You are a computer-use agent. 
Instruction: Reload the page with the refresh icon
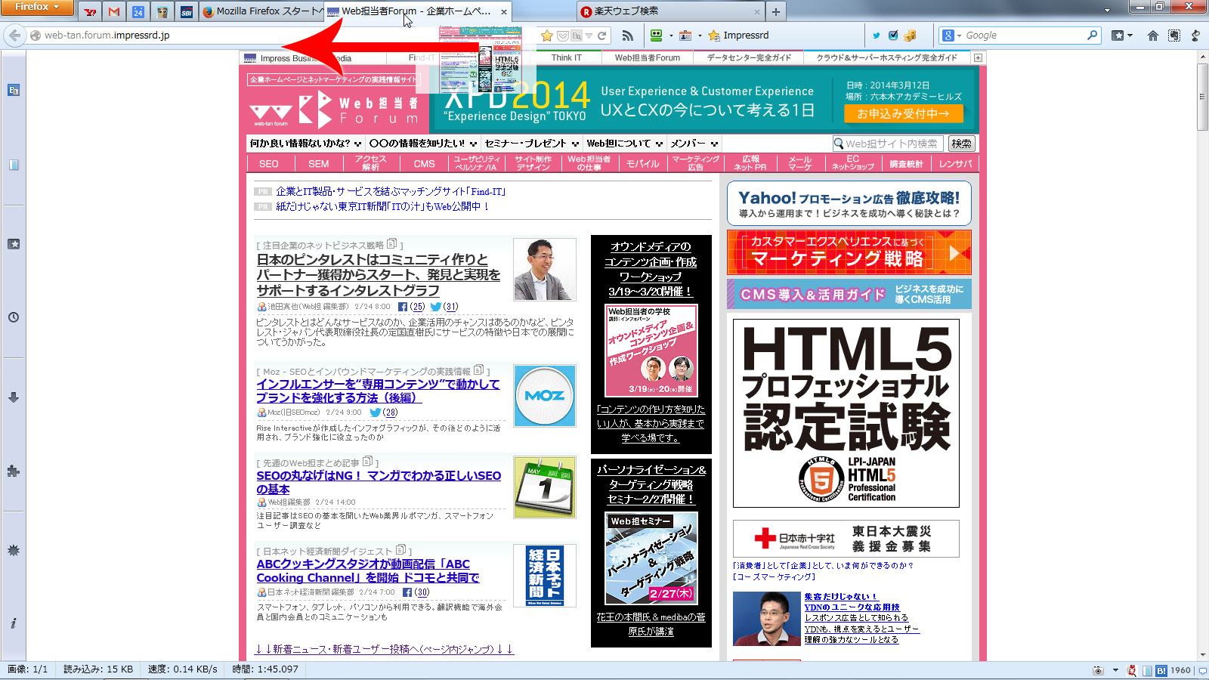click(x=602, y=36)
